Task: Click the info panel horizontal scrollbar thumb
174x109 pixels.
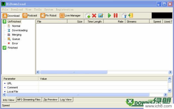Action: click(78, 95)
